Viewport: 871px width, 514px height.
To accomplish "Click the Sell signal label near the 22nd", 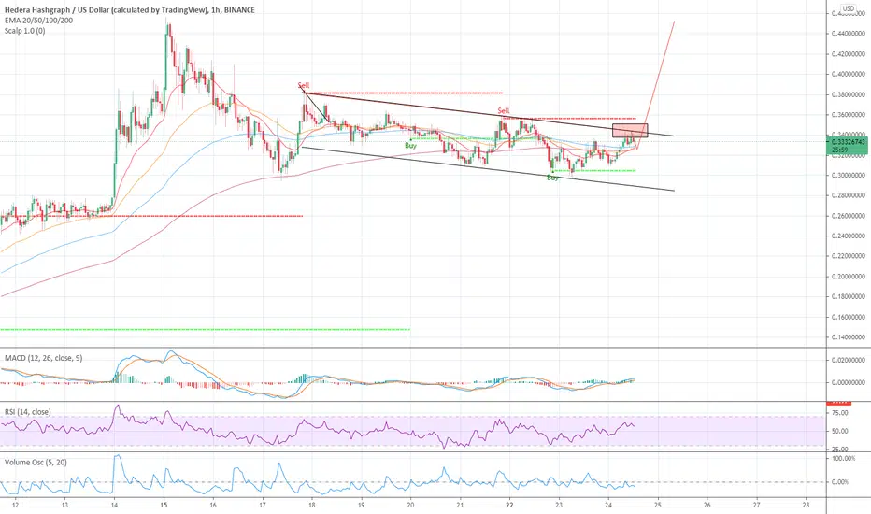I will [x=504, y=110].
